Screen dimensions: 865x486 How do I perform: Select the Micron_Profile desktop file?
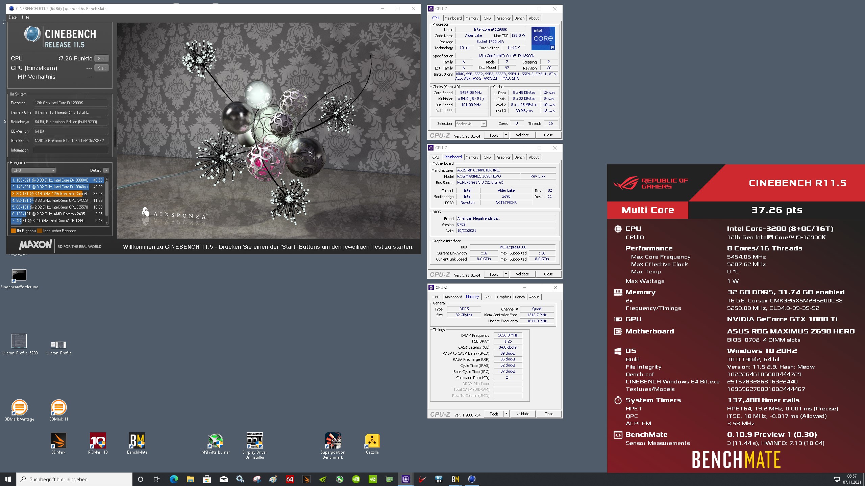(x=58, y=347)
